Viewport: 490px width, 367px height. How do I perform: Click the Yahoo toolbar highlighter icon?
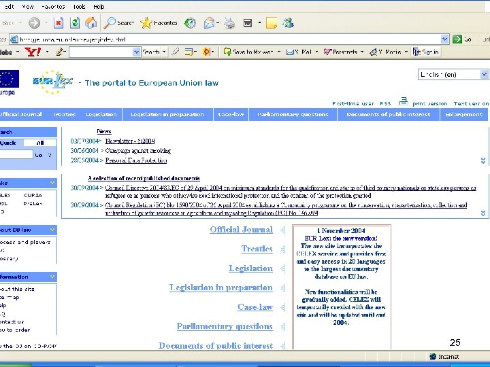[x=176, y=52]
